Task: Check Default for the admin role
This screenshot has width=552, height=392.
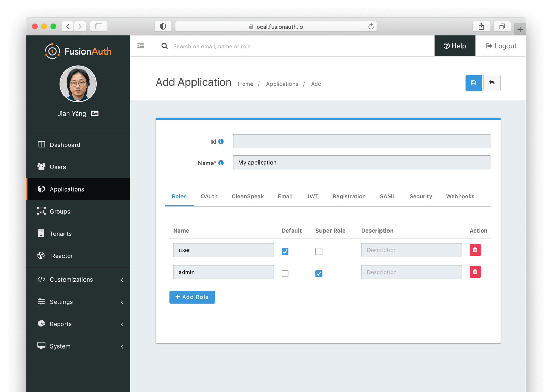Action: (x=285, y=273)
